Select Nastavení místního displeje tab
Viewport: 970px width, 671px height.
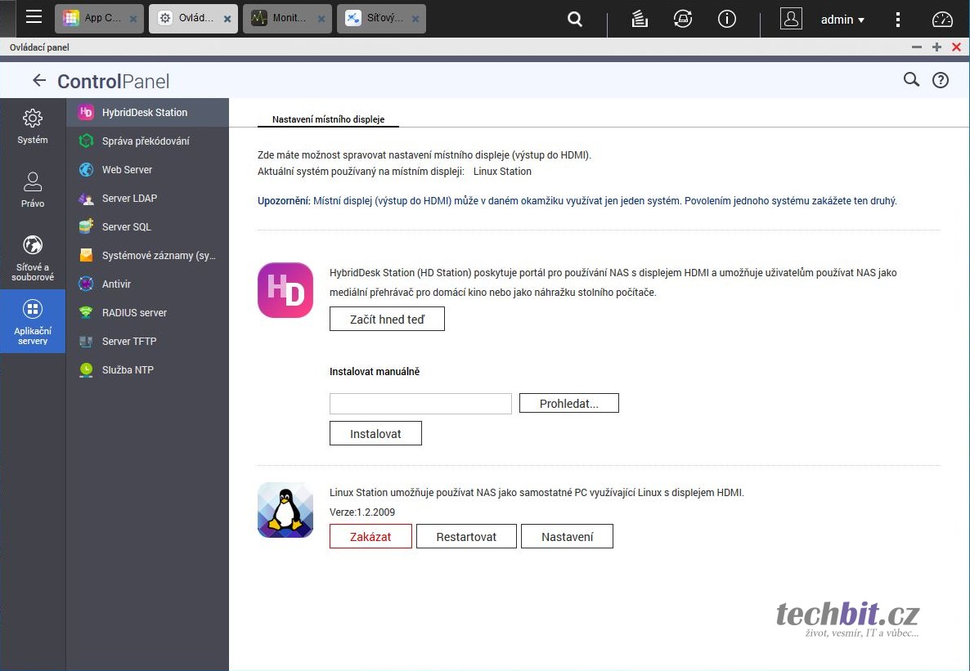click(x=328, y=119)
